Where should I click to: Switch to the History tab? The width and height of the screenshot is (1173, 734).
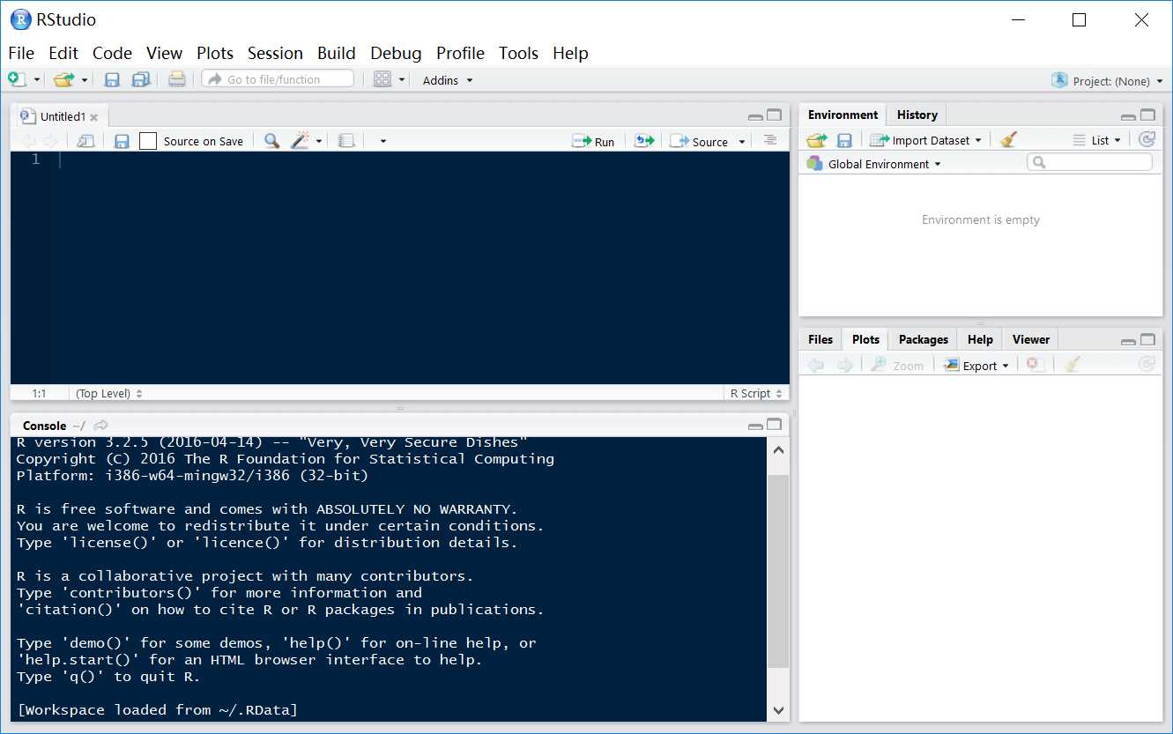[x=917, y=115]
